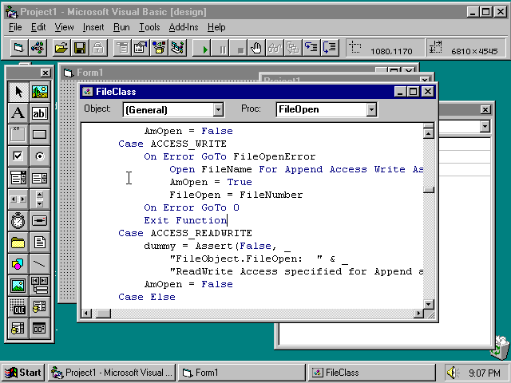Expand the Object dropdown showing (General)
The width and height of the screenshot is (511, 383).
coord(218,109)
